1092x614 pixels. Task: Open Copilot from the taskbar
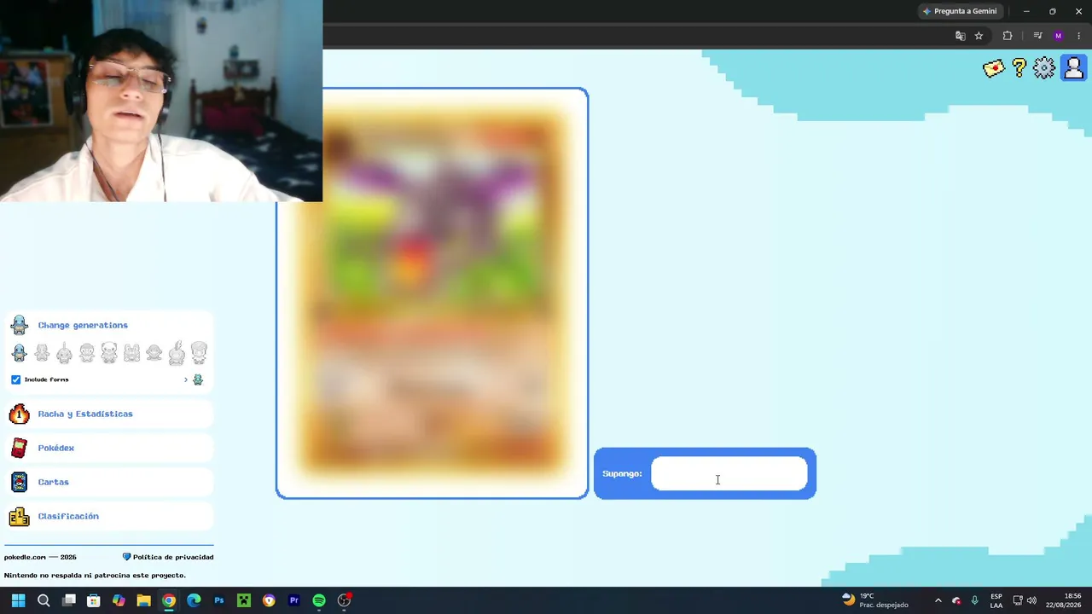coord(119,600)
